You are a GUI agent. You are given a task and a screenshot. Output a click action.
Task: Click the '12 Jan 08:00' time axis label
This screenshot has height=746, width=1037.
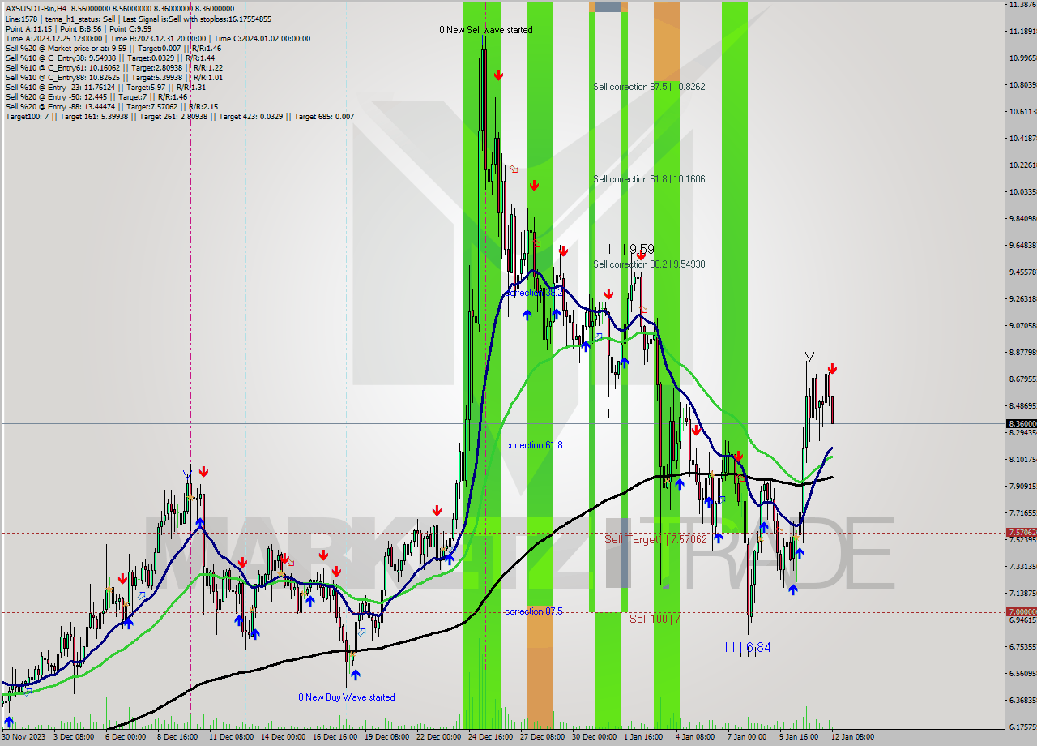click(851, 737)
